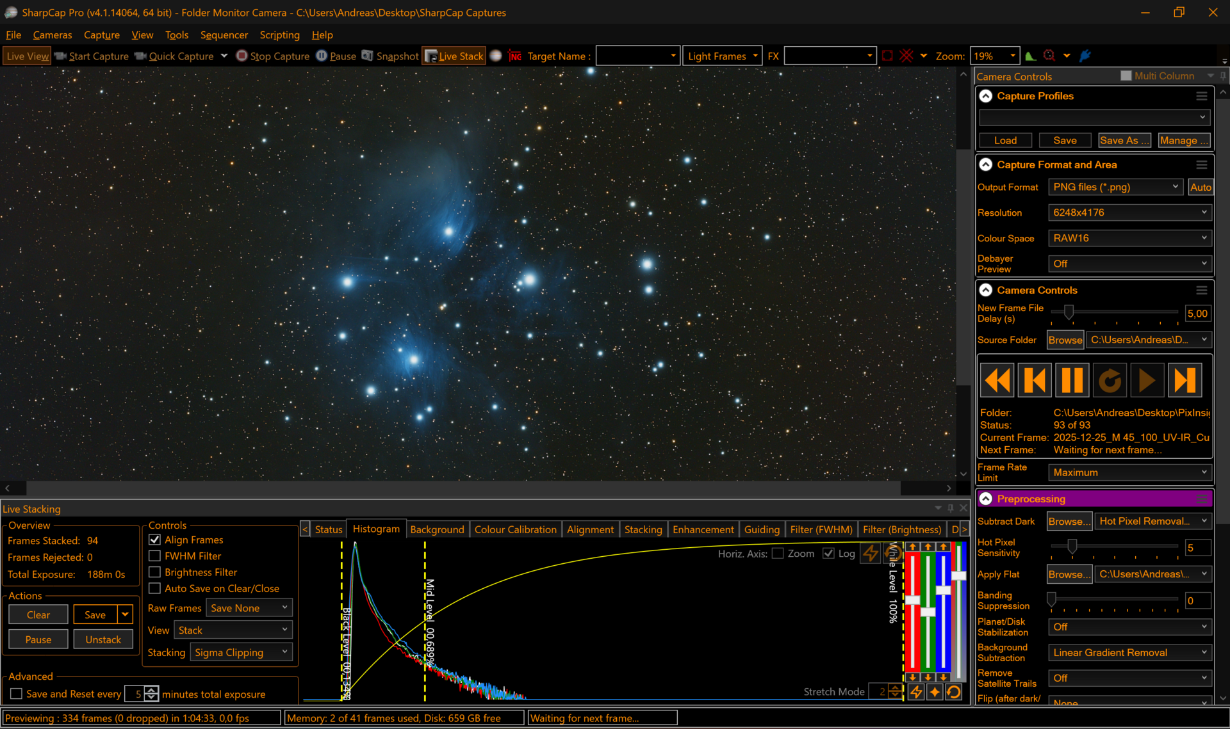The image size is (1230, 729).
Task: Open the Raw Frames Save None dropdown
Action: click(249, 608)
